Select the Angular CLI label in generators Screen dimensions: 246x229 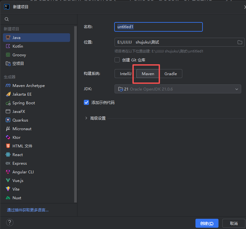[x=23, y=172]
